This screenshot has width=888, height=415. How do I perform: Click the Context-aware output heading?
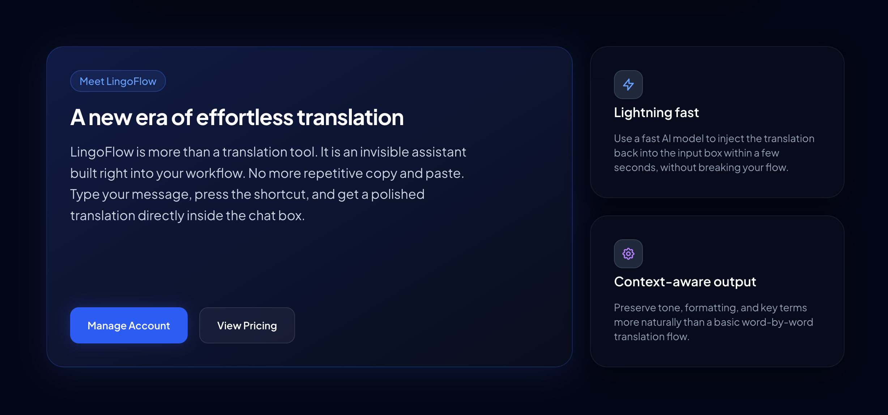pyautogui.click(x=685, y=282)
